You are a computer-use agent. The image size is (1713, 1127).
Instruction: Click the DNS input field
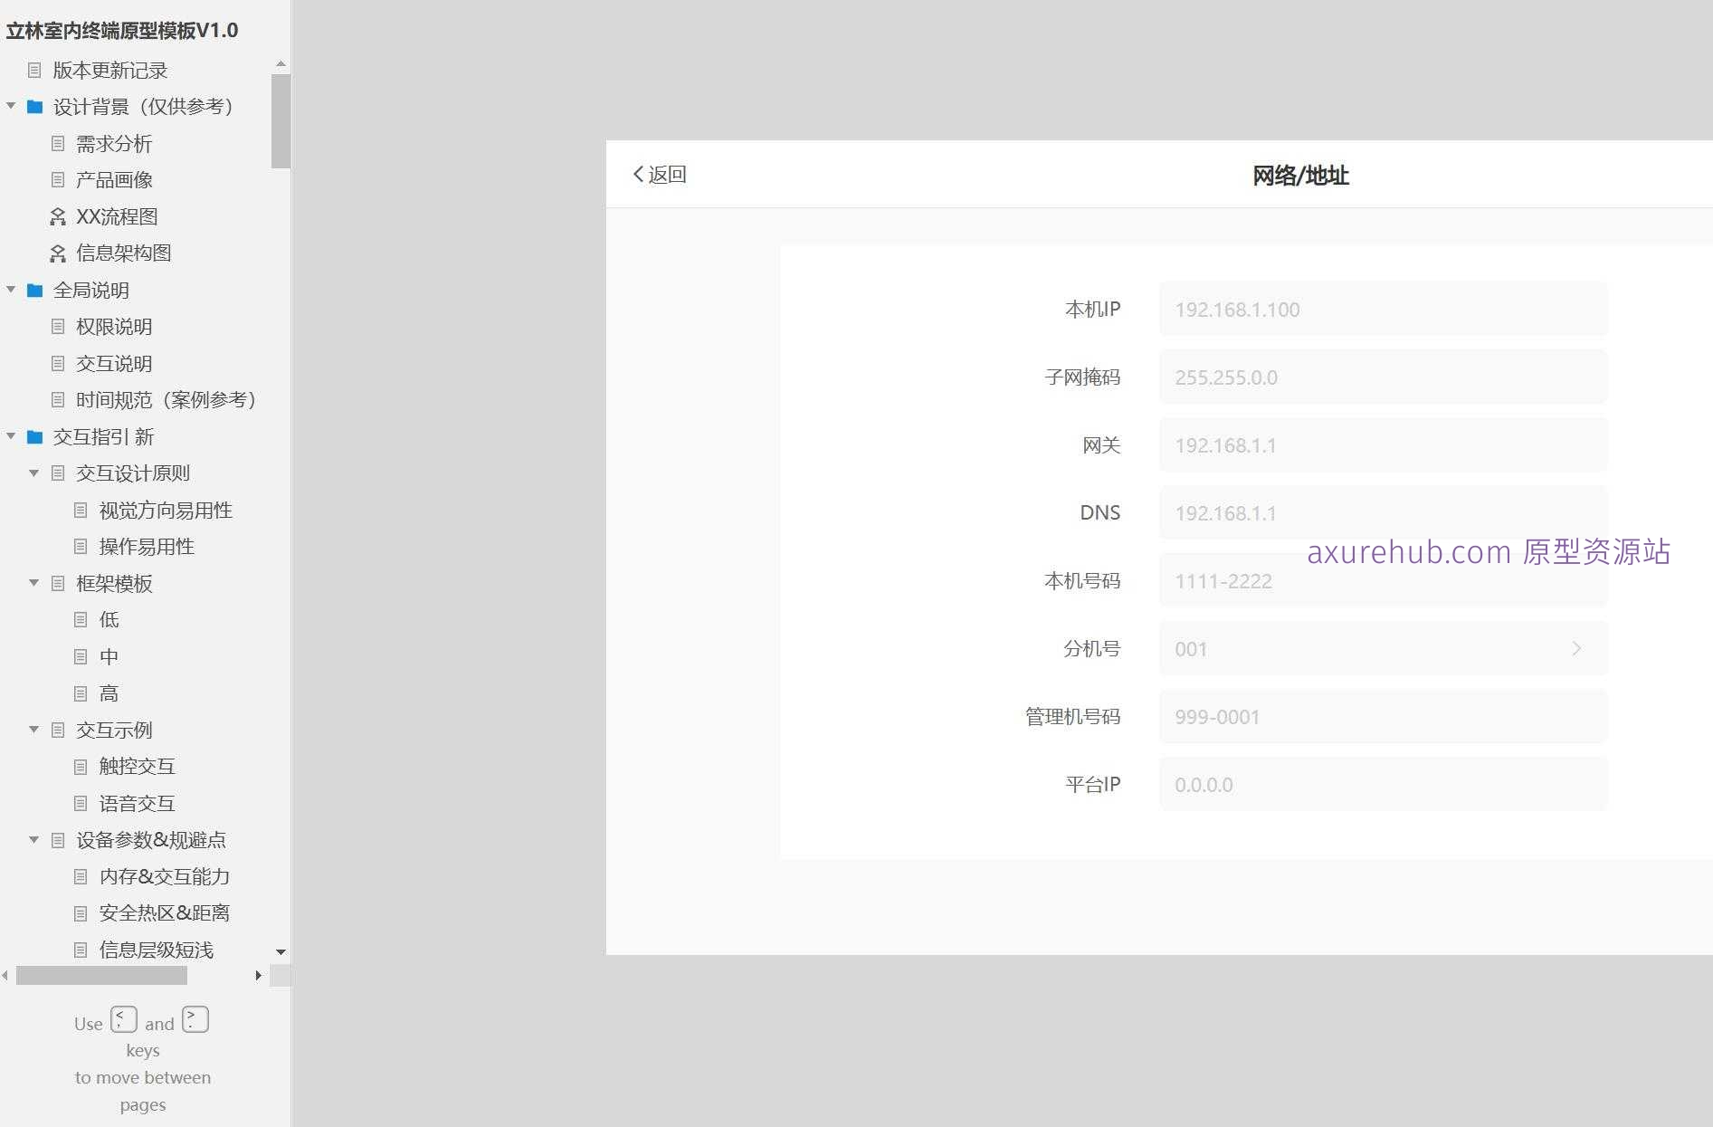pos(1383,512)
